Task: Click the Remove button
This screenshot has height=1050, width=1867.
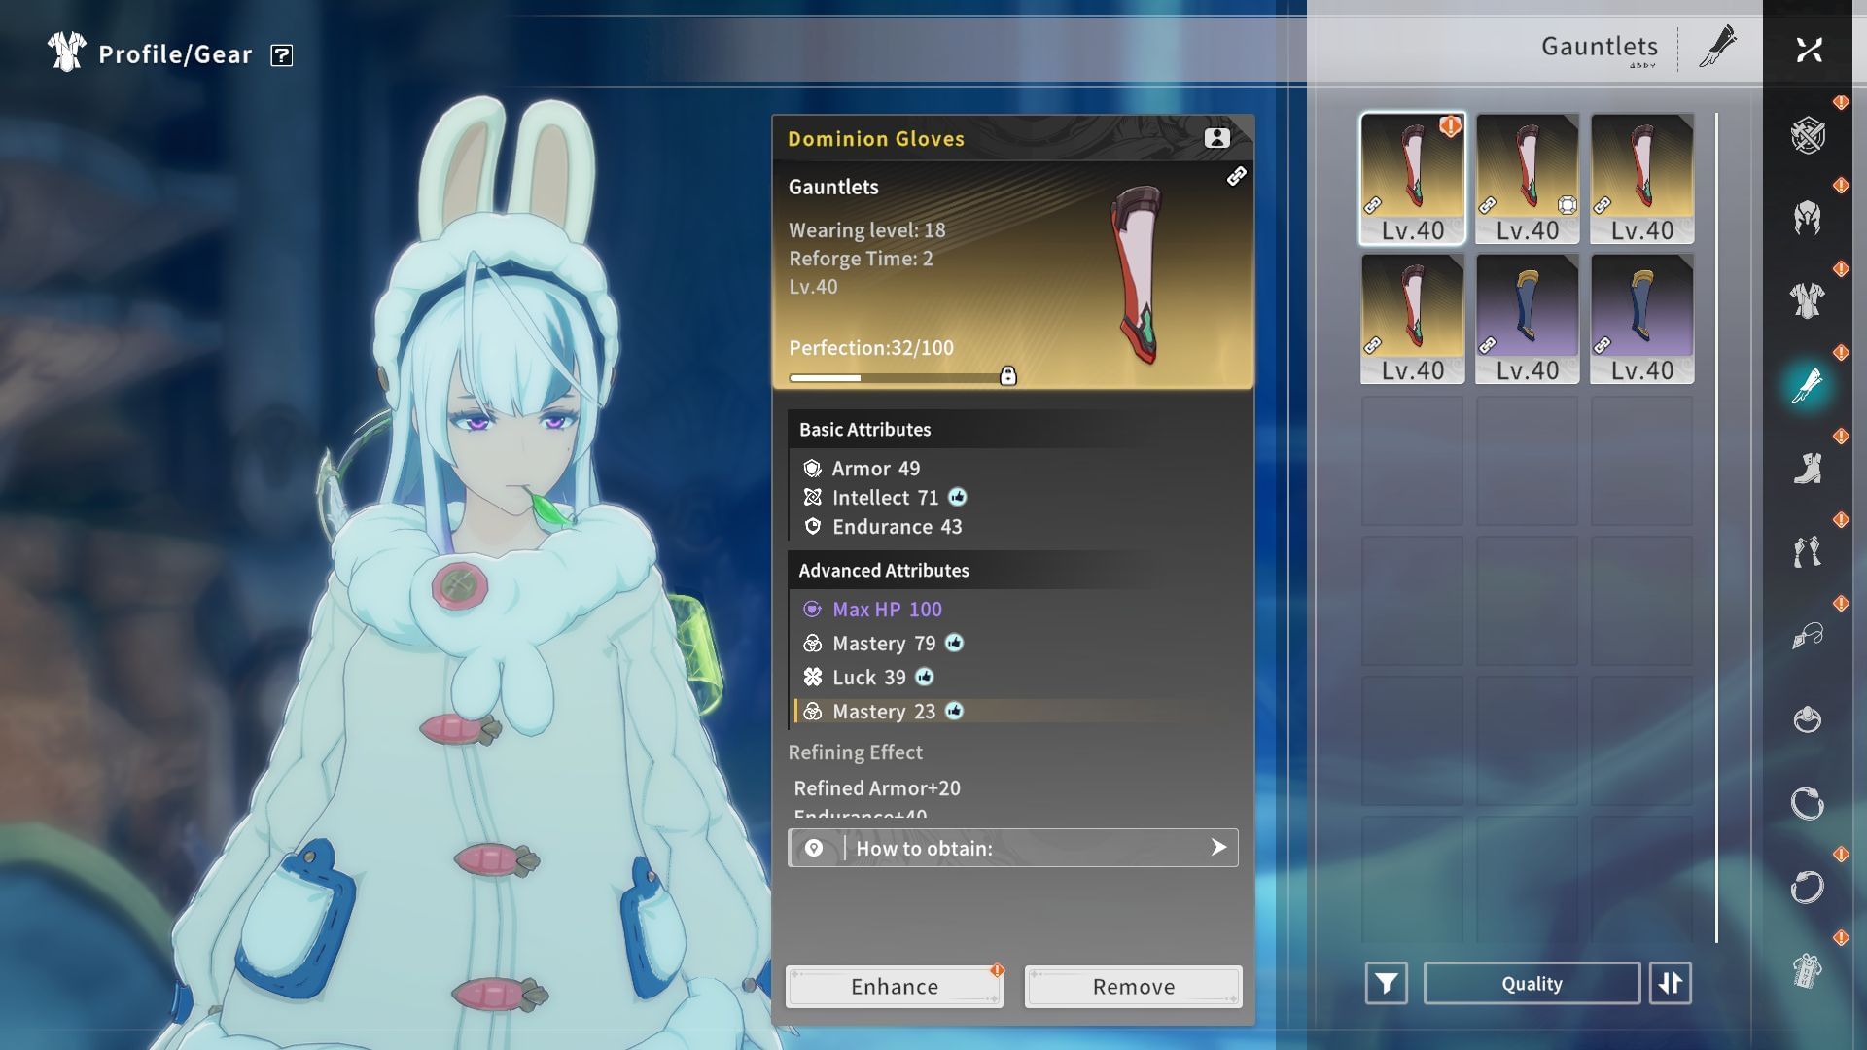Action: click(x=1133, y=986)
